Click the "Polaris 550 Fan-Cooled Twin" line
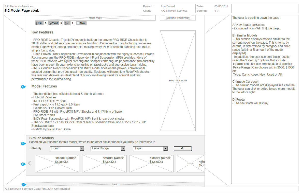This screenshot has height=194, width=302. pyautogui.click(x=52, y=108)
